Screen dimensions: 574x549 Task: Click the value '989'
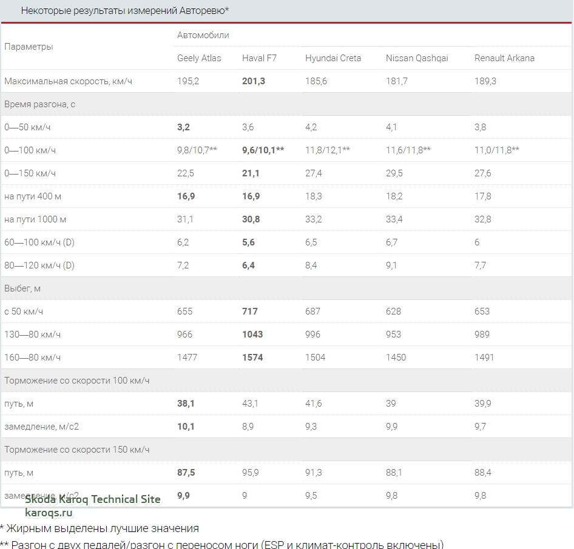(x=482, y=334)
